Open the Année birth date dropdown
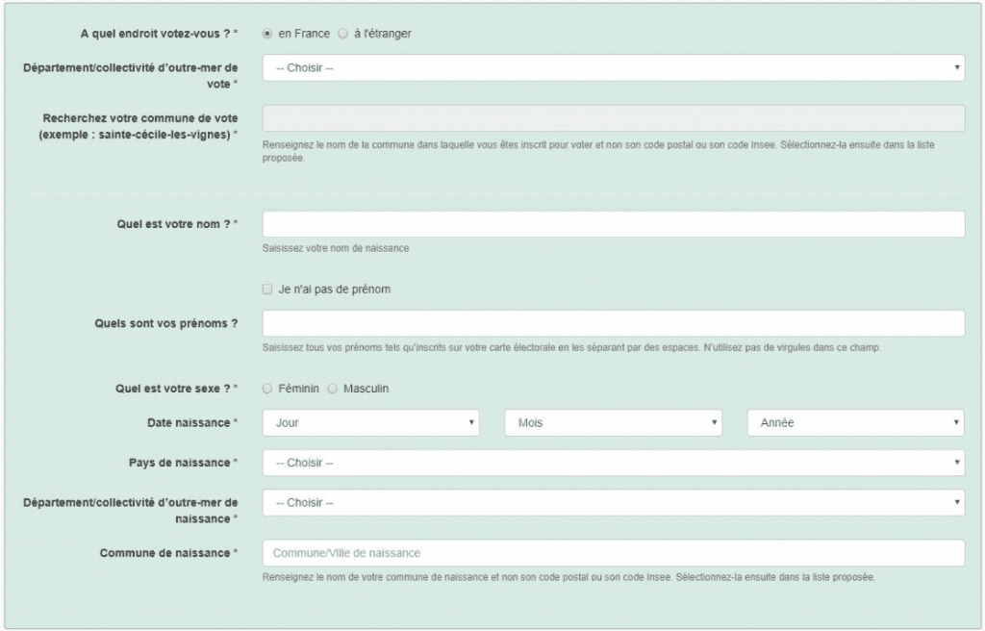Screen dimensions: 985x631 [855, 422]
